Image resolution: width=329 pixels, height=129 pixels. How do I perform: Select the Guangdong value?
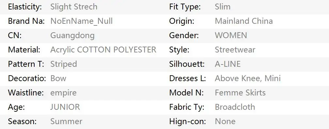(x=72, y=36)
